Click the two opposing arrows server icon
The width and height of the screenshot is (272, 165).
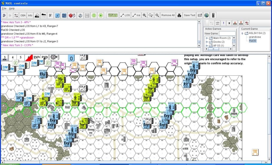tap(16, 15)
